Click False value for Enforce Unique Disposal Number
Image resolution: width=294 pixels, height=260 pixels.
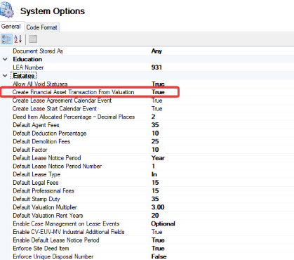tap(159, 256)
